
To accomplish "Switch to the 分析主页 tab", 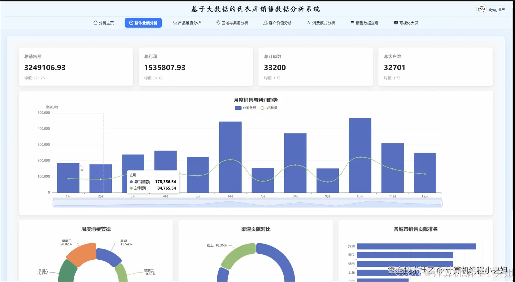I will (104, 23).
